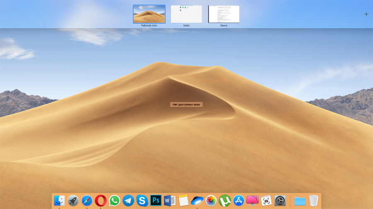The height and width of the screenshot is (209, 373).
Task: Launch CleanMyMac pink monitor icon
Action: coord(252,201)
